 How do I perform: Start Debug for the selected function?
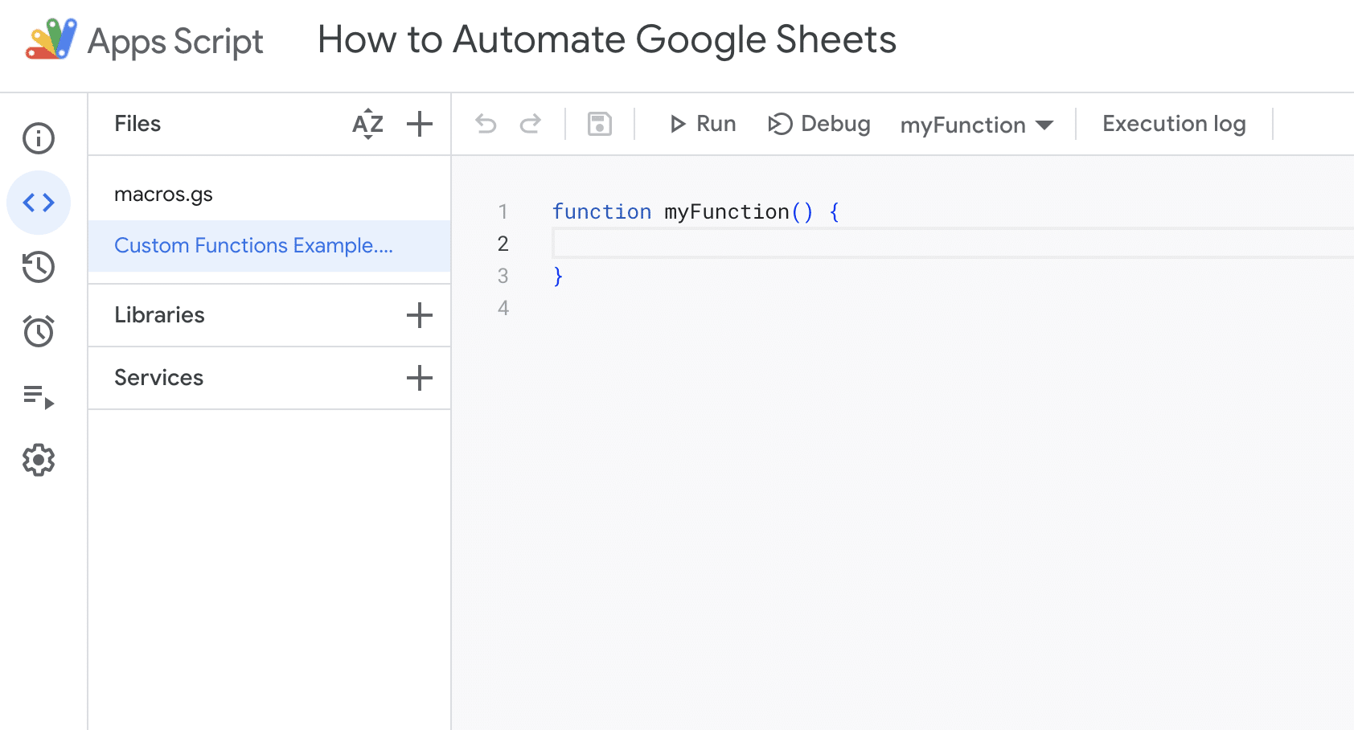819,124
